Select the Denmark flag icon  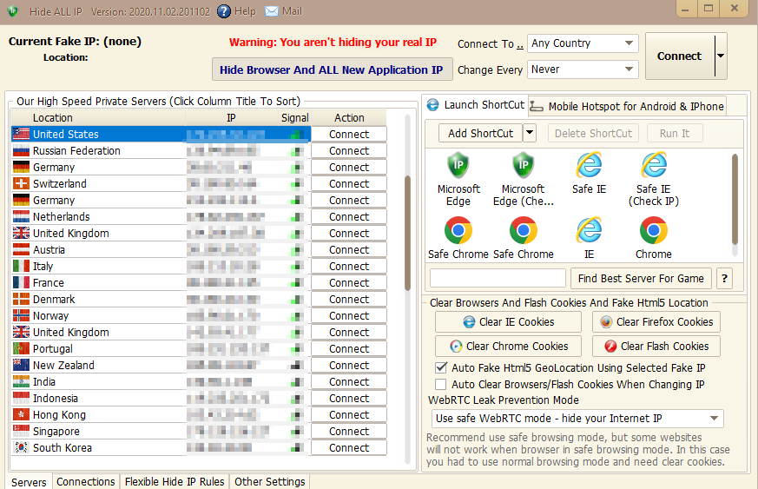pyautogui.click(x=21, y=299)
